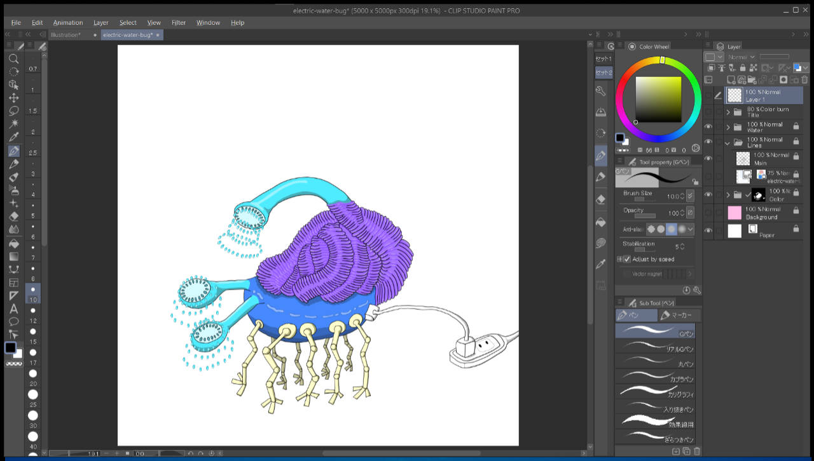Click the main color swatch in left toolbar

11,347
